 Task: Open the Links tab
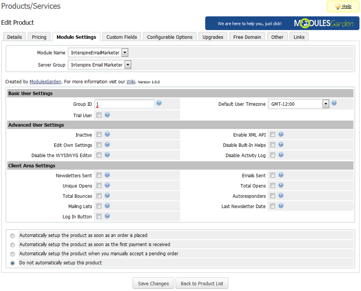click(299, 37)
